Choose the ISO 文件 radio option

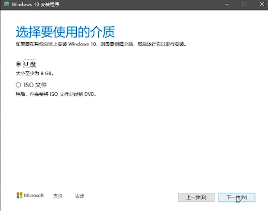(18, 85)
